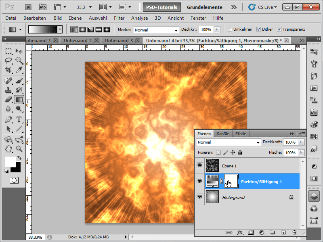Select the Zoom tool in toolbox

tap(19, 149)
